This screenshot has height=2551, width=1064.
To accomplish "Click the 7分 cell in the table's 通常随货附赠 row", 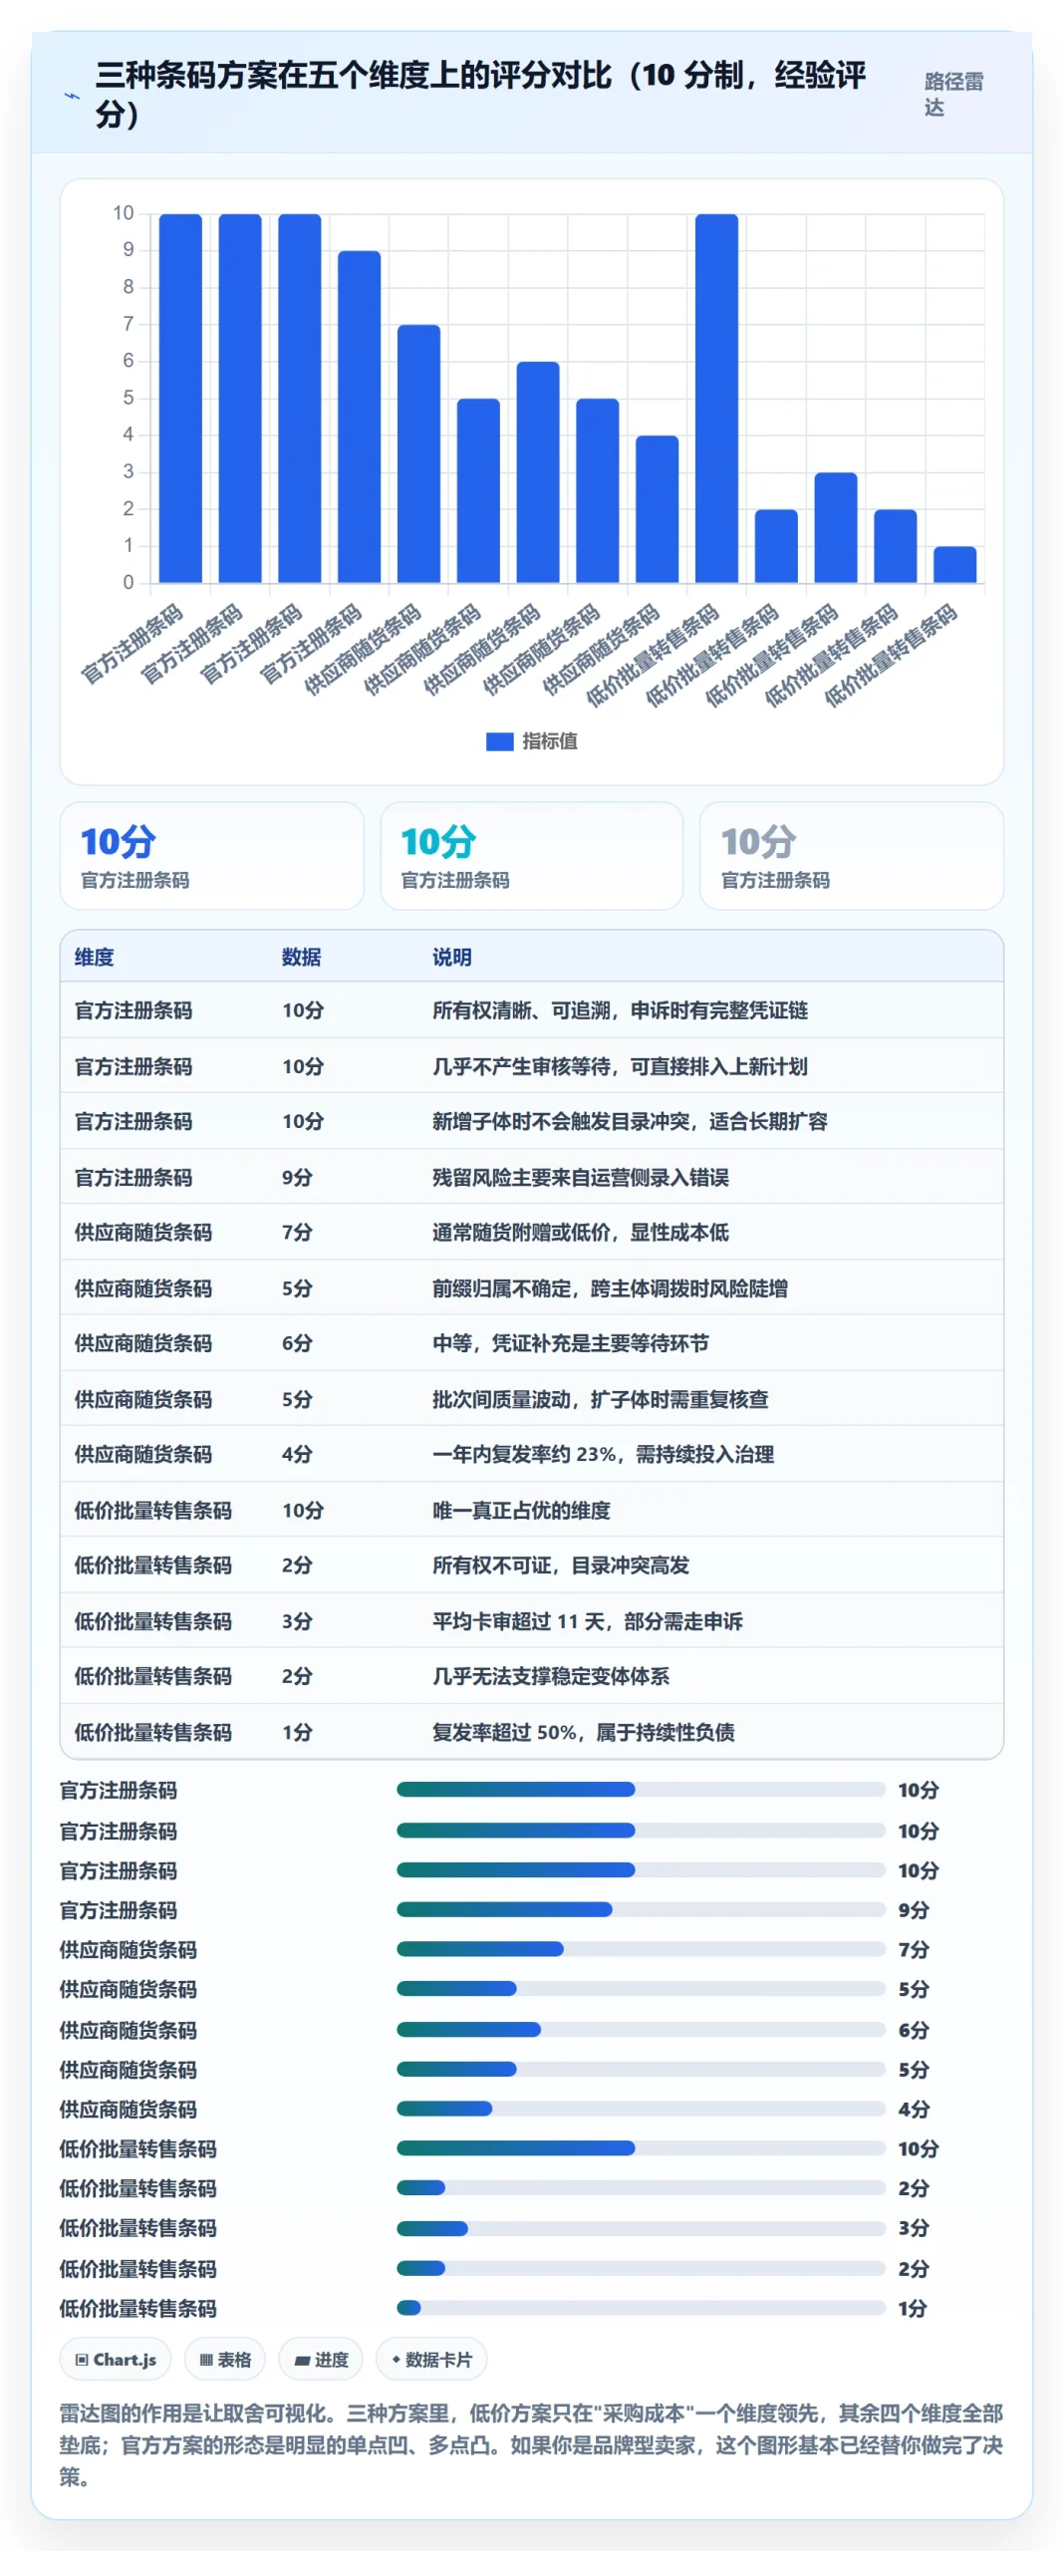I will [x=297, y=1232].
